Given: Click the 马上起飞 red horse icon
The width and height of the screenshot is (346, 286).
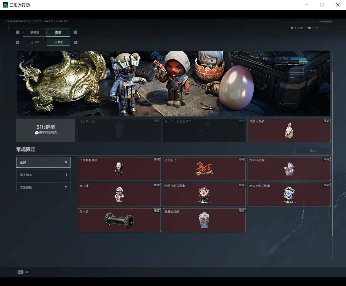Looking at the screenshot, I should [x=204, y=169].
